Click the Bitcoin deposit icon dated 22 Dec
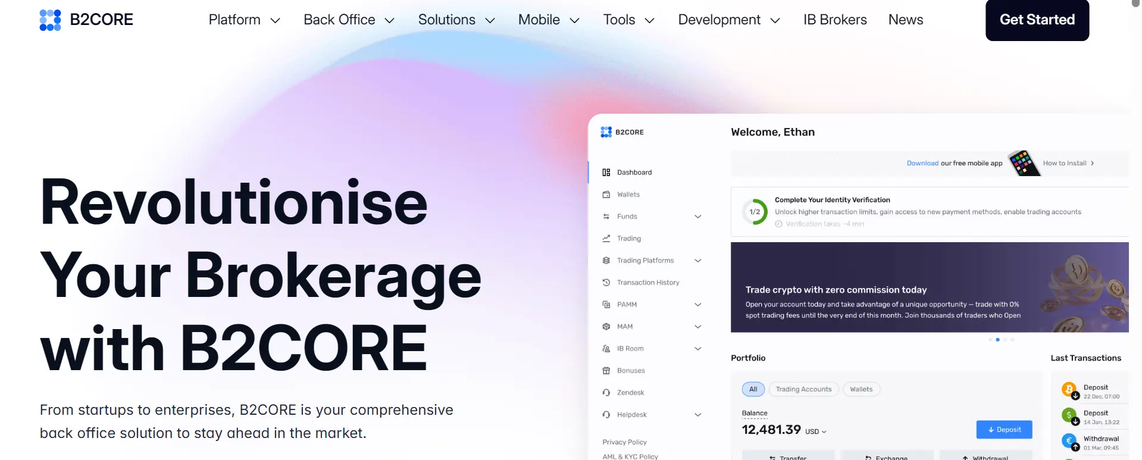 point(1070,390)
